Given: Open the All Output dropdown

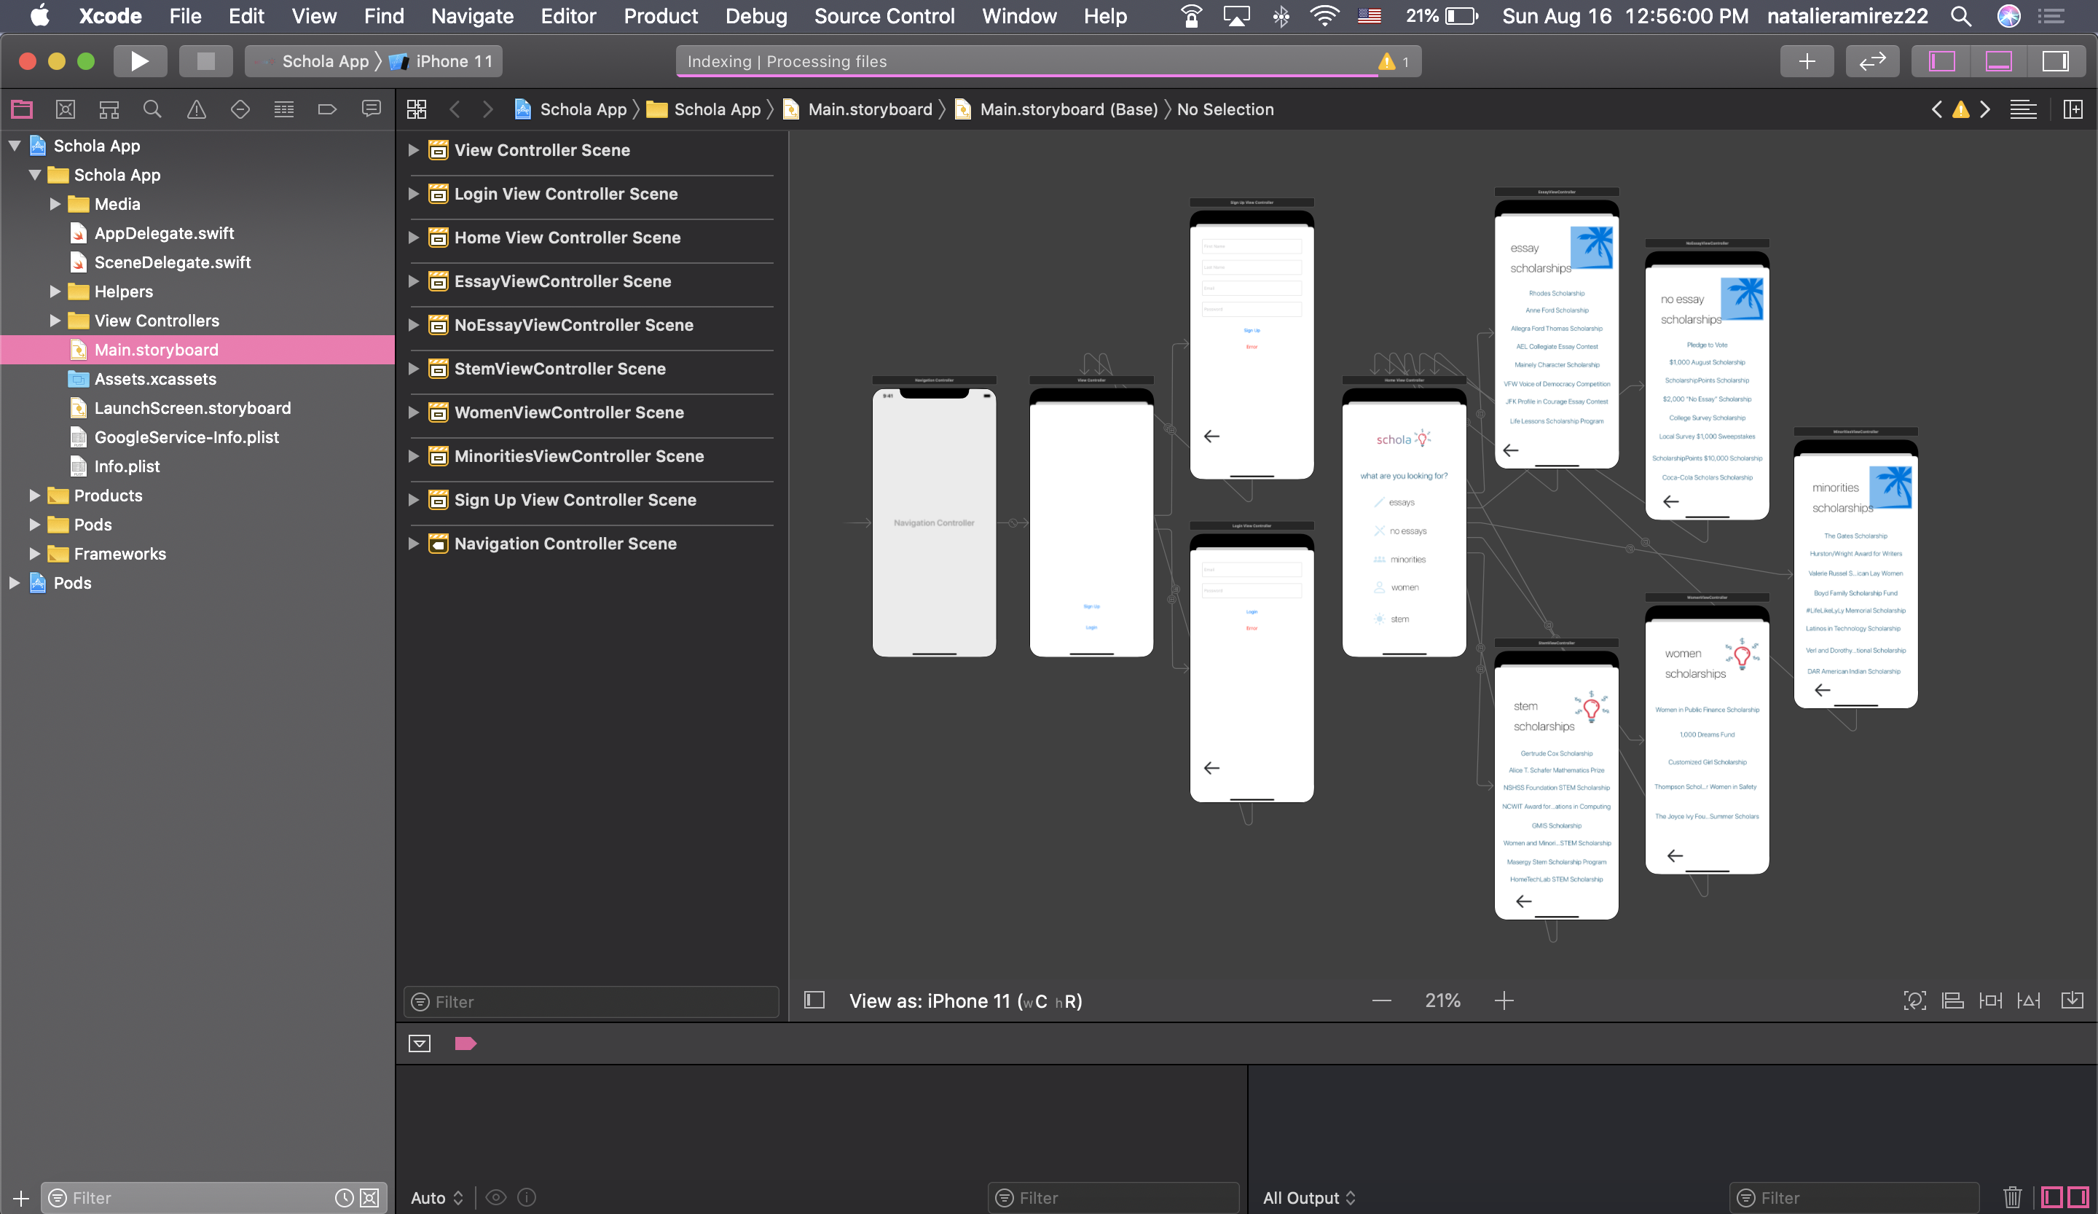Looking at the screenshot, I should point(1309,1197).
